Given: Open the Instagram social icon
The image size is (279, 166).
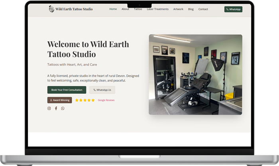Looking at the screenshot, I should pos(49,108).
